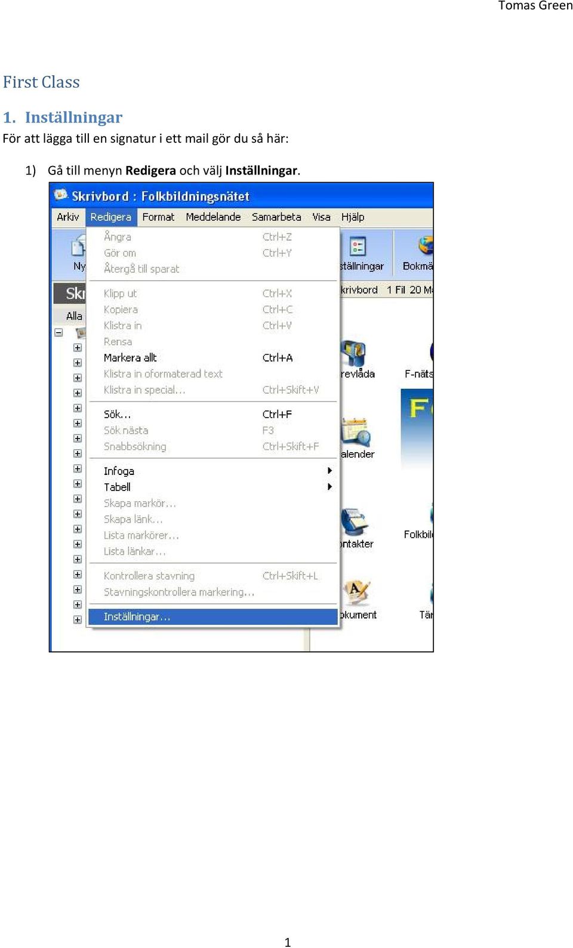573x948 pixels.
Task: Select Lista markörer... in the menu
Action: coord(213,535)
